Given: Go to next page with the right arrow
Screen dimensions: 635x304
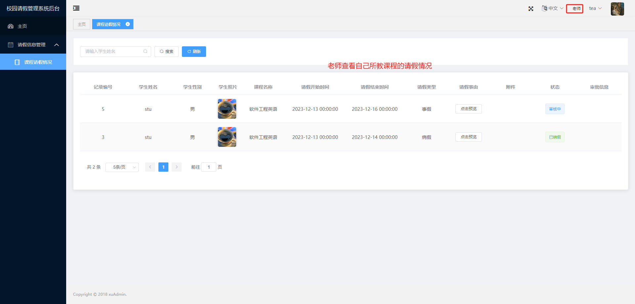Looking at the screenshot, I should [x=177, y=167].
